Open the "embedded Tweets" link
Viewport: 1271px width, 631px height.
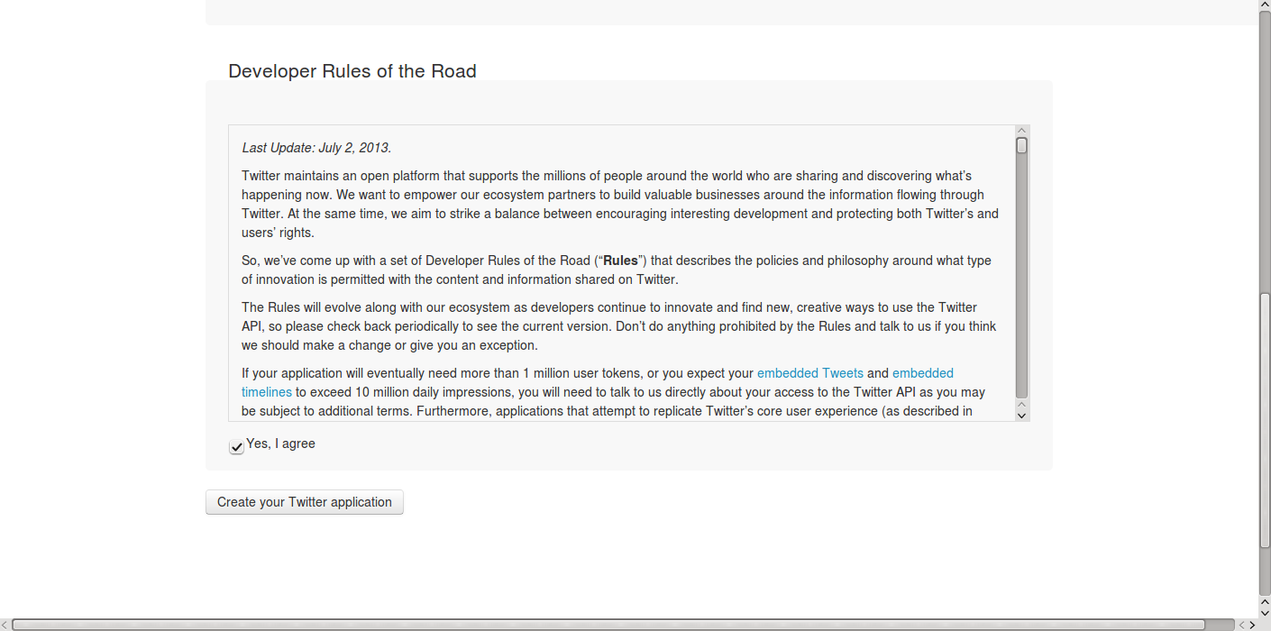coord(809,373)
